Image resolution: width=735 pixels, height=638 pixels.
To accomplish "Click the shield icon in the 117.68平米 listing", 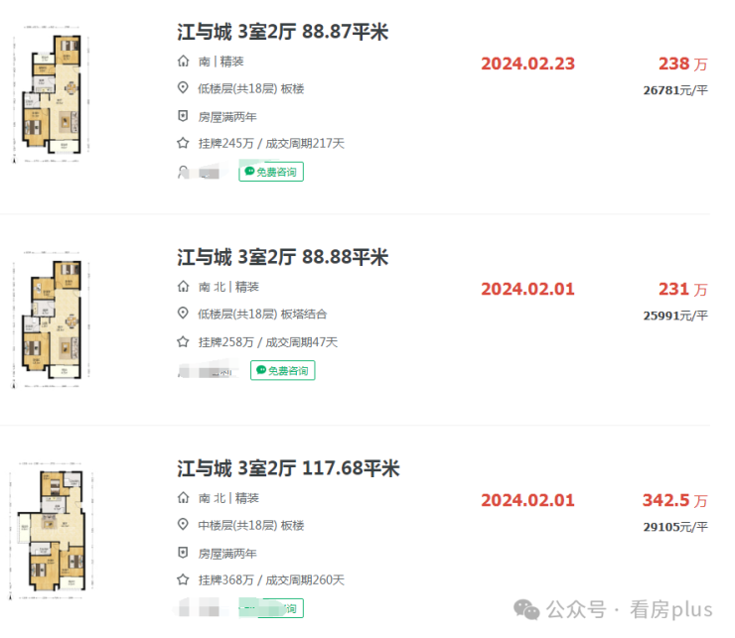I will tap(183, 553).
